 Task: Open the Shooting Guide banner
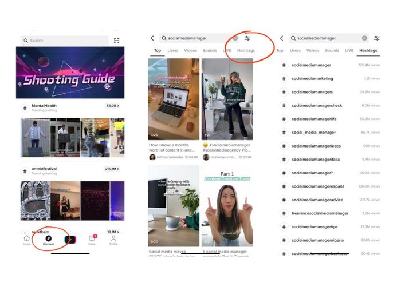click(x=70, y=73)
